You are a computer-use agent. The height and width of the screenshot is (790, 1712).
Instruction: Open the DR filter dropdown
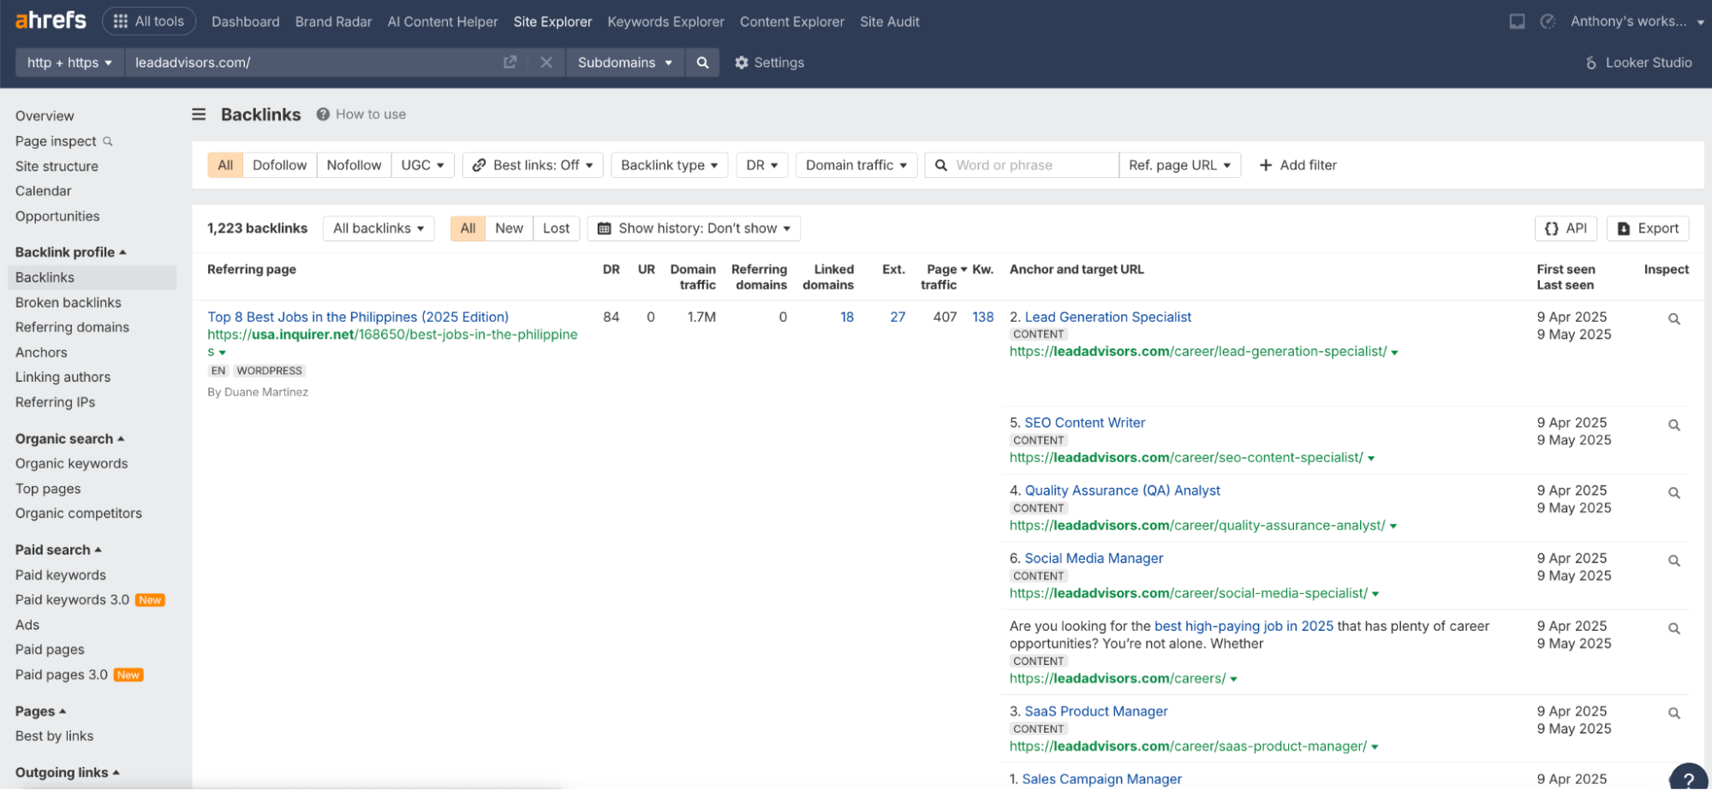coord(761,165)
